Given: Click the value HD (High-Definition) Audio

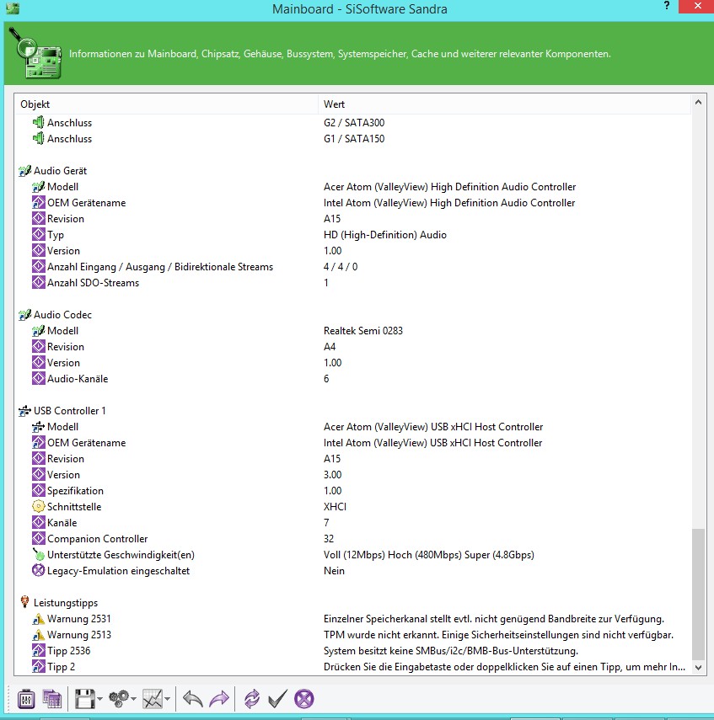Looking at the screenshot, I should 384,235.
